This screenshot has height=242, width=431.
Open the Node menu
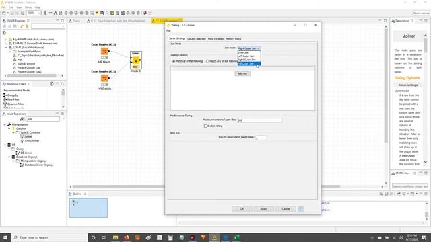[x=28, y=7]
